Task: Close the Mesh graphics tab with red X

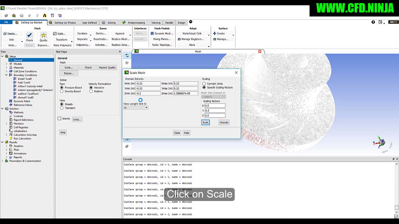Action: (x=260, y=51)
